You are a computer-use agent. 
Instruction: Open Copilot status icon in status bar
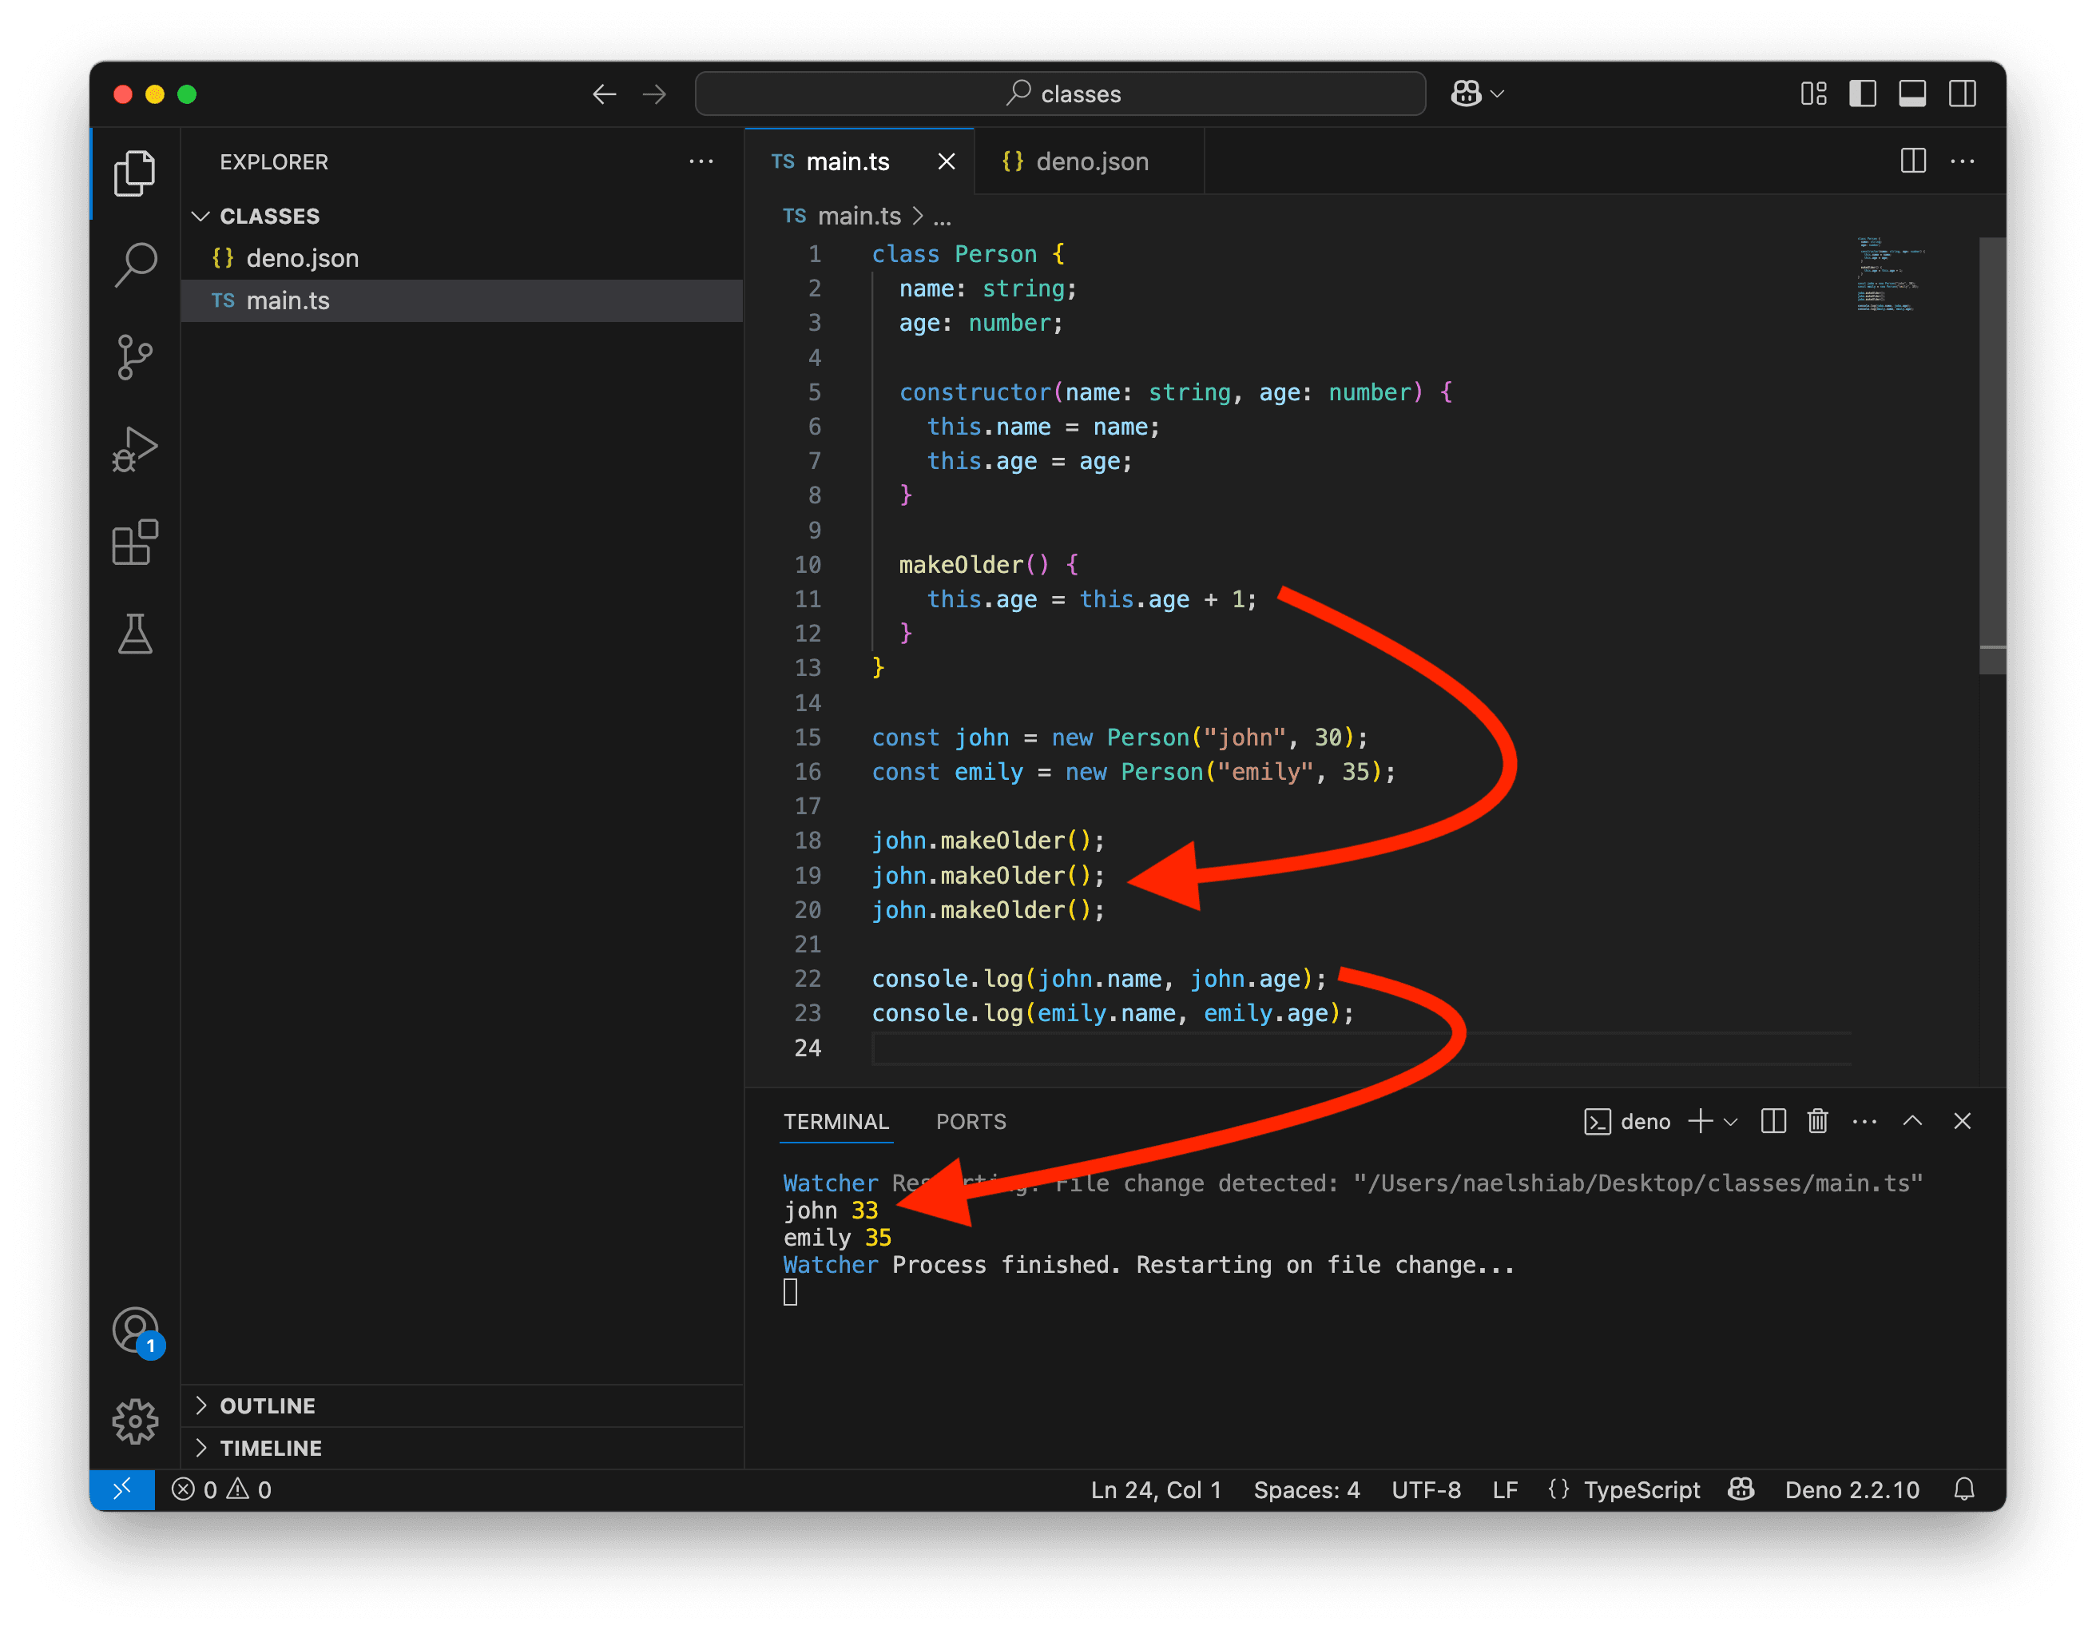pyautogui.click(x=1741, y=1489)
